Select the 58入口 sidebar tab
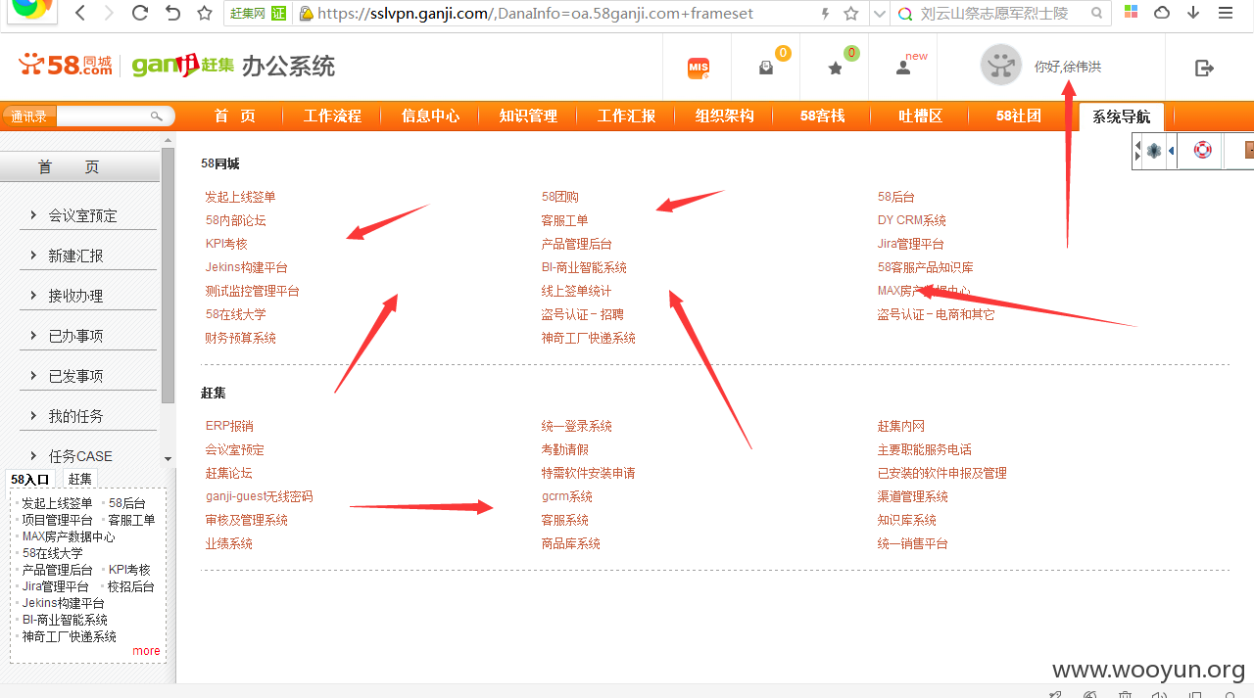Screen dimensions: 1254x698 pos(29,479)
